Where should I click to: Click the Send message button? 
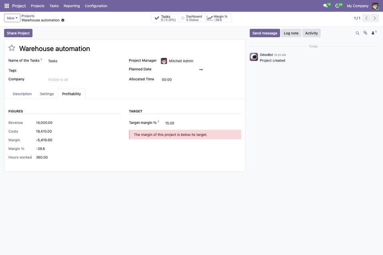point(265,33)
